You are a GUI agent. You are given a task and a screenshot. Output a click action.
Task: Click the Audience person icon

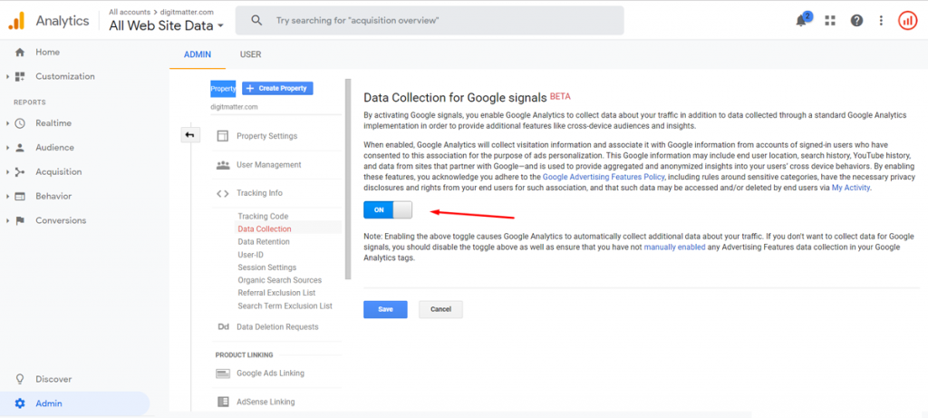pyautogui.click(x=20, y=148)
